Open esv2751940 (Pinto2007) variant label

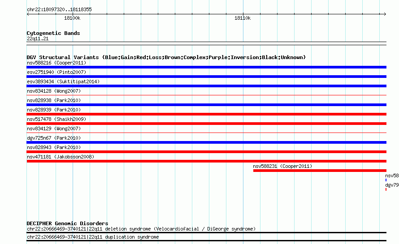pos(56,72)
